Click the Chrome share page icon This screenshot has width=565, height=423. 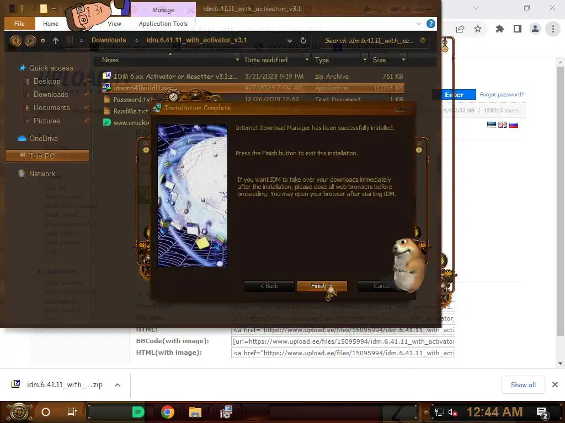460,29
